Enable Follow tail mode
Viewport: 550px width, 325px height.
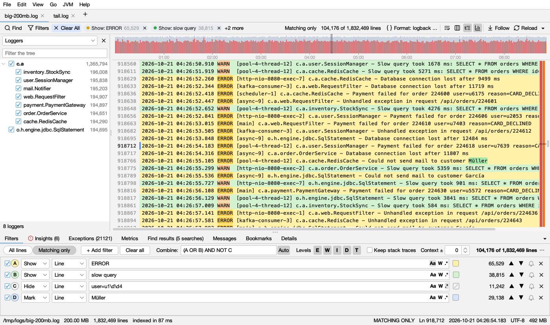click(x=498, y=28)
